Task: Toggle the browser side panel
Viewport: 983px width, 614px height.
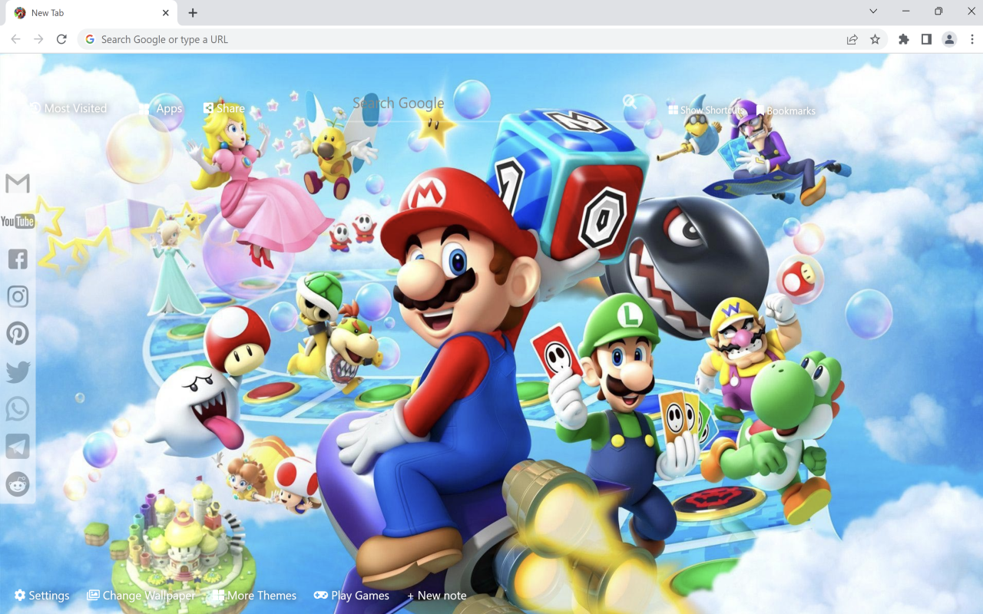Action: coord(927,39)
